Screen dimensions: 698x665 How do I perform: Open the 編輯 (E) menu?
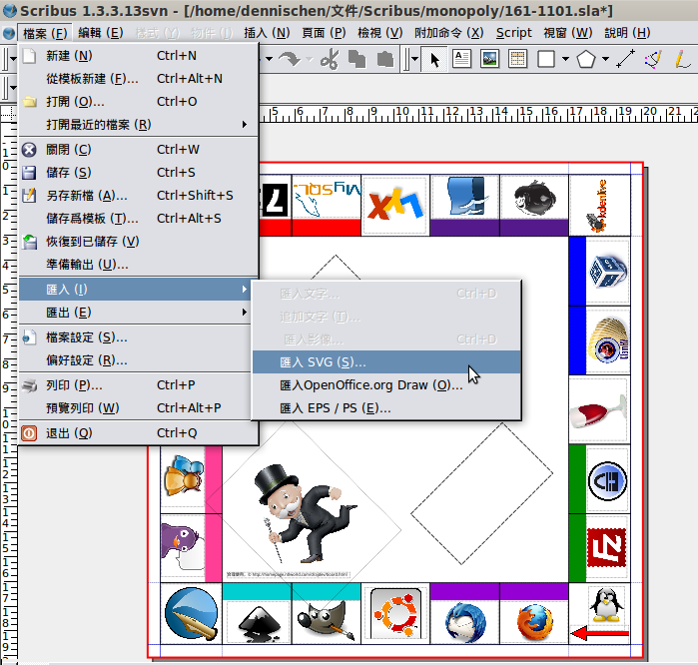click(x=101, y=33)
